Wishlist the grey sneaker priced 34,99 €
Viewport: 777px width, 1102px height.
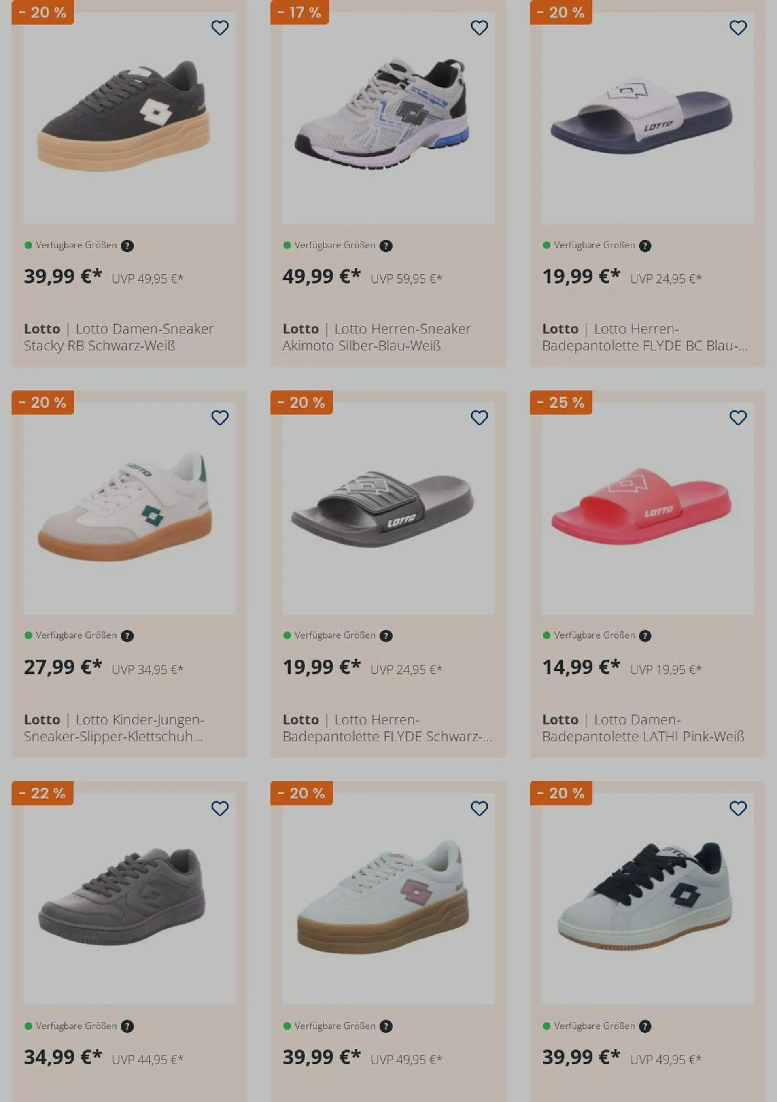220,809
